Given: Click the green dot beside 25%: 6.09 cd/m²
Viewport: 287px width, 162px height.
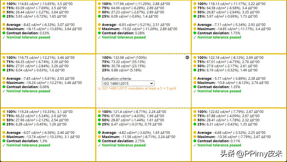Looking at the screenshot, I should click(99, 16).
